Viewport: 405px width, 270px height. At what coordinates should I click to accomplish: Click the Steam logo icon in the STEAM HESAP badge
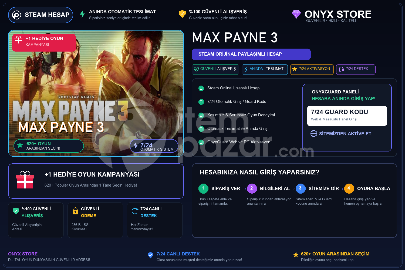(x=16, y=15)
